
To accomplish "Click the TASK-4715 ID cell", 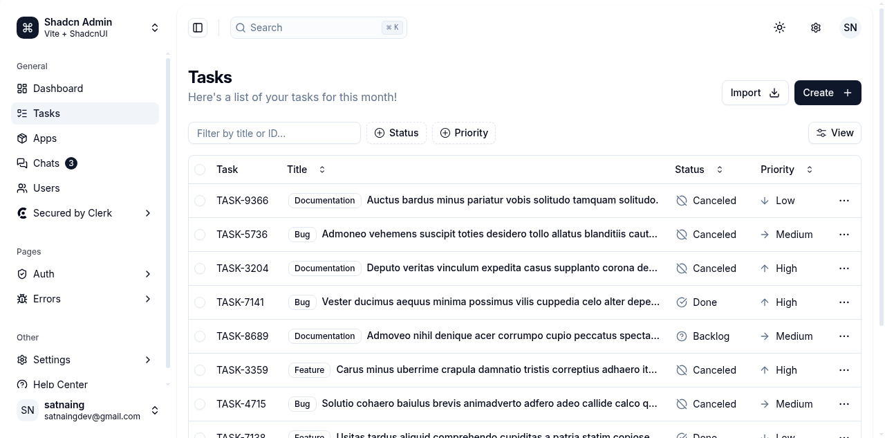I will pos(241,404).
